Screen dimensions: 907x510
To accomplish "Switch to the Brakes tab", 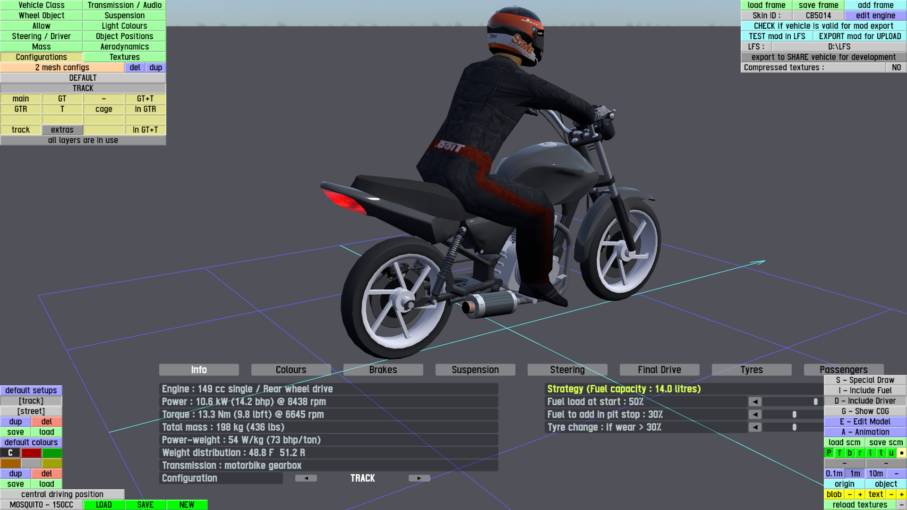I will click(383, 370).
